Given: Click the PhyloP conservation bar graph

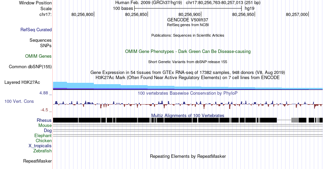Looking at the screenshot, I should [188, 104].
